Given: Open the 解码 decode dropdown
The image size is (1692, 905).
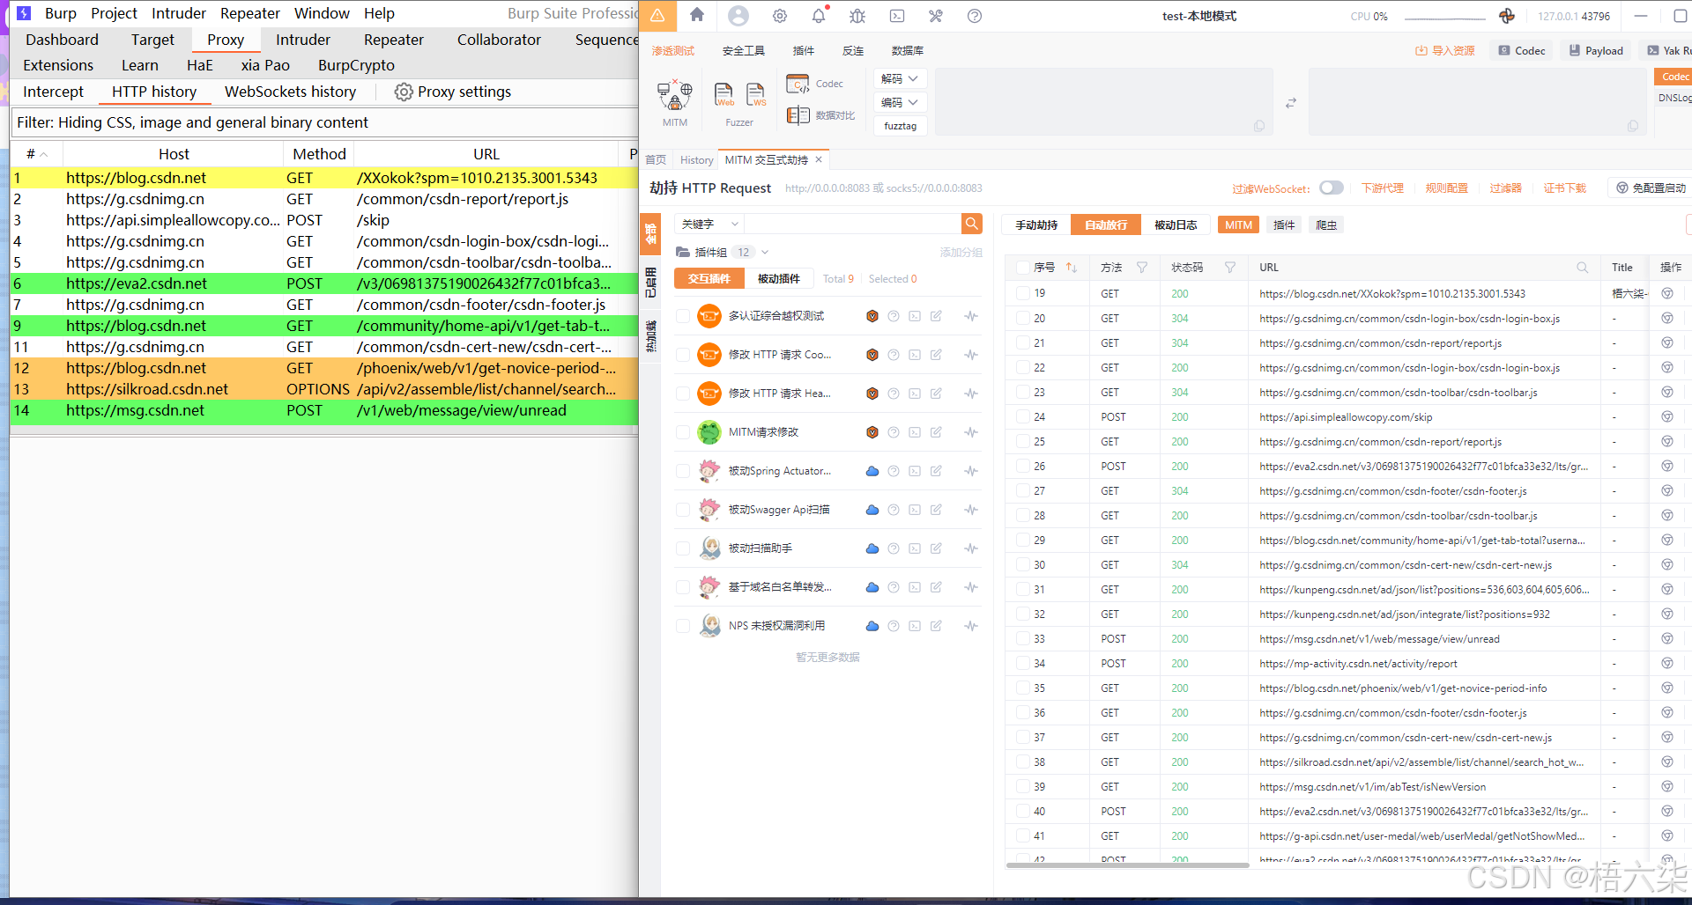Looking at the screenshot, I should click(x=900, y=78).
